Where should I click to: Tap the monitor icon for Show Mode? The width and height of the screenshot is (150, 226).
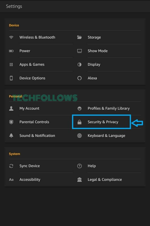click(79, 51)
